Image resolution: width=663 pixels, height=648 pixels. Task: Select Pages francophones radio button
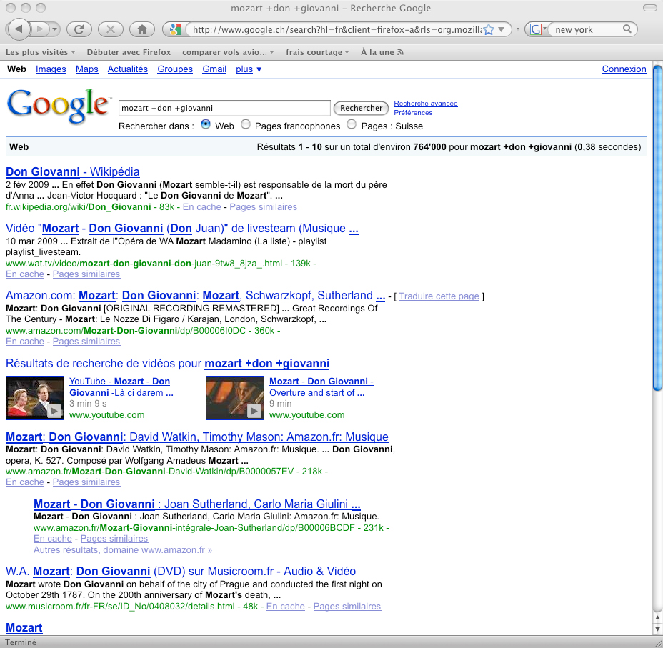click(246, 124)
